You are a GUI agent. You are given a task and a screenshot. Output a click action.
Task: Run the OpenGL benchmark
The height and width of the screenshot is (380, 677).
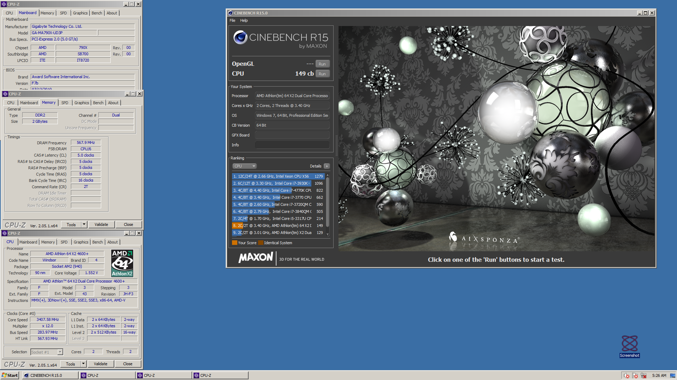[322, 64]
